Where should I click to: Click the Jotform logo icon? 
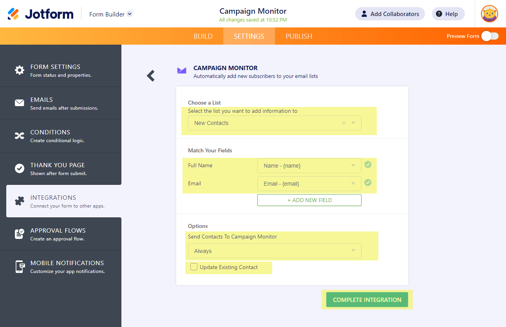tap(13, 14)
